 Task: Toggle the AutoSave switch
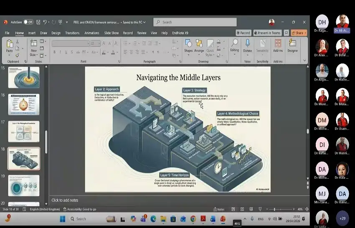tap(28, 22)
